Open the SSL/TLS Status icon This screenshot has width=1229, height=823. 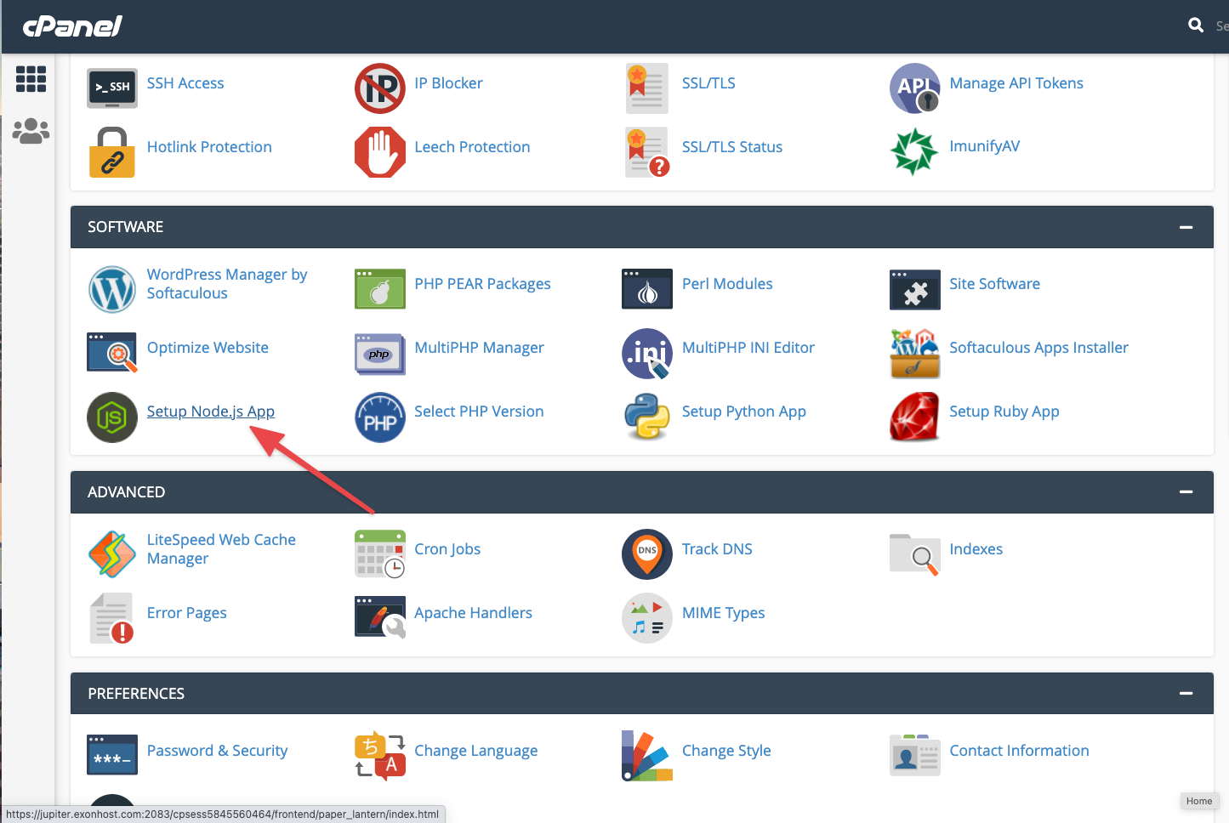(647, 152)
